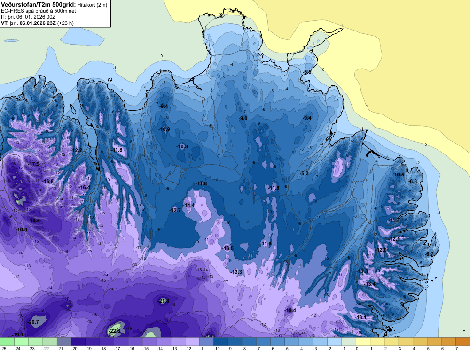470x351 pixels.
Task: Click the -16.4 temperature label
Action: point(84,187)
